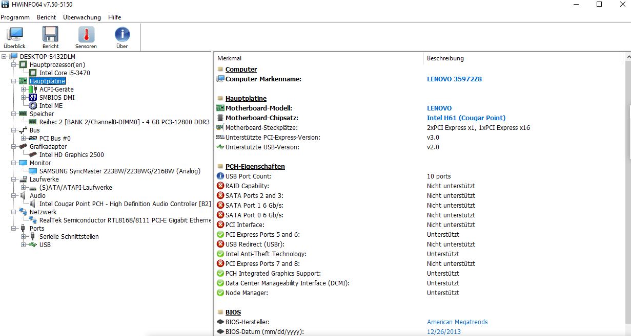Click the LENOVO 35972Z8 brand link

point(454,79)
